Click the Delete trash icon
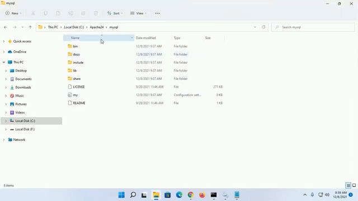This screenshot has width=358, height=201. pyautogui.click(x=96, y=13)
